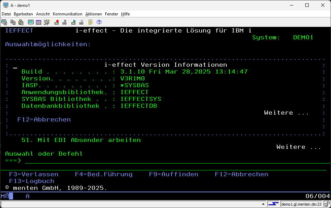
Task: Start macro recording with red dot icon
Action: [57, 22]
